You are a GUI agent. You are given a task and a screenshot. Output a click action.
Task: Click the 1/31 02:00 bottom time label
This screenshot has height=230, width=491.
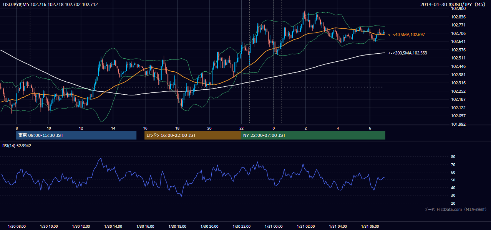pos(305,226)
